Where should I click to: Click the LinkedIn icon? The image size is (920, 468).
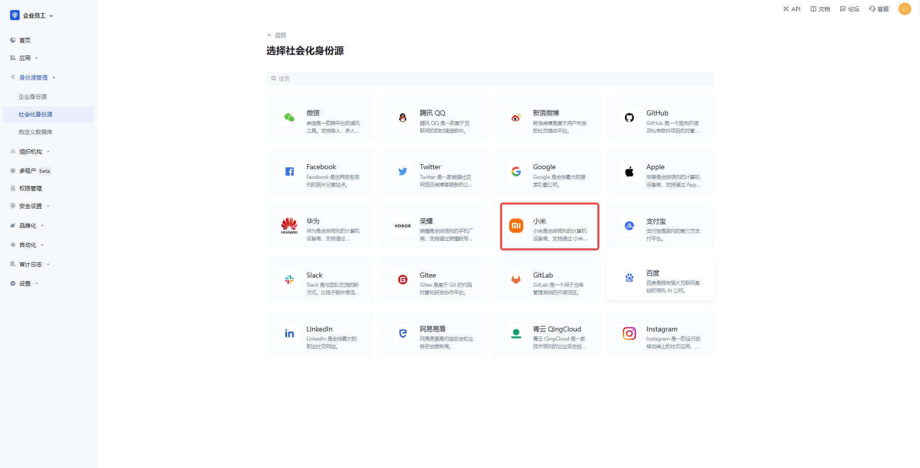(x=289, y=333)
